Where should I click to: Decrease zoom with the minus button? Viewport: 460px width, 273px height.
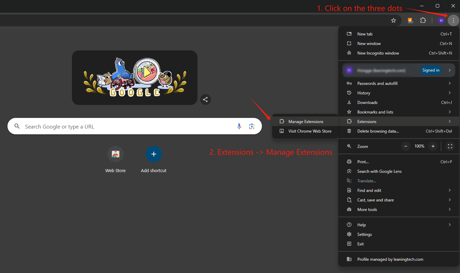pyautogui.click(x=406, y=146)
